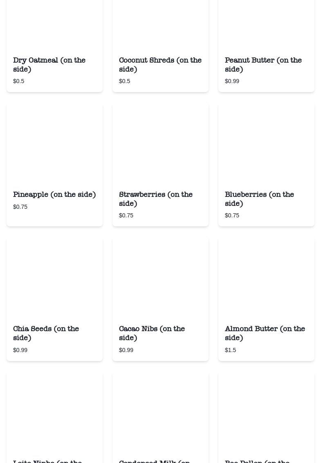Click the Cacao Nibs card image area
The width and height of the screenshot is (321, 463).
160,278
